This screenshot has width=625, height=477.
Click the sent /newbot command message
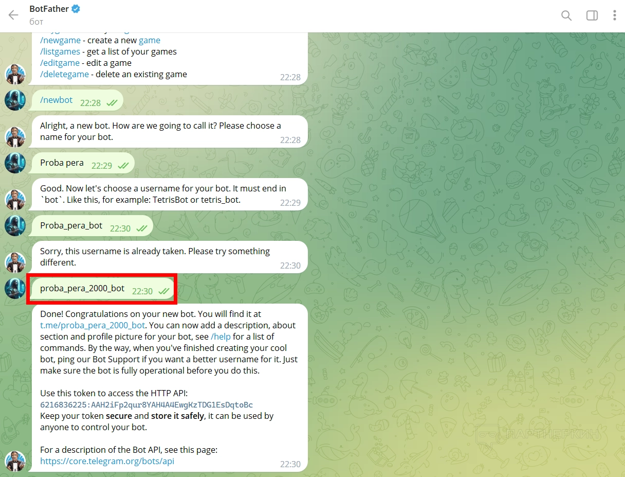(x=78, y=100)
